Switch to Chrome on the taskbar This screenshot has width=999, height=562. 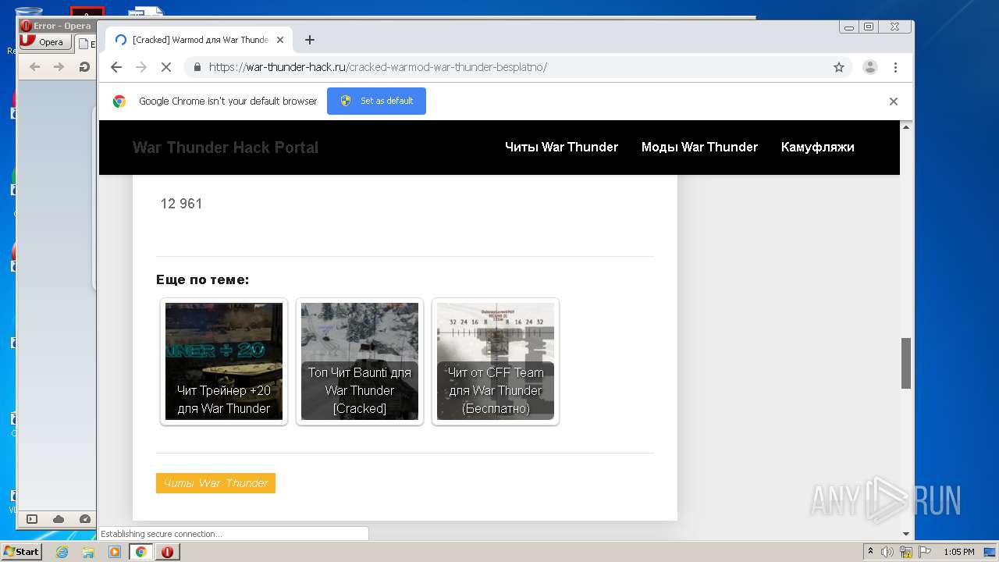(141, 552)
